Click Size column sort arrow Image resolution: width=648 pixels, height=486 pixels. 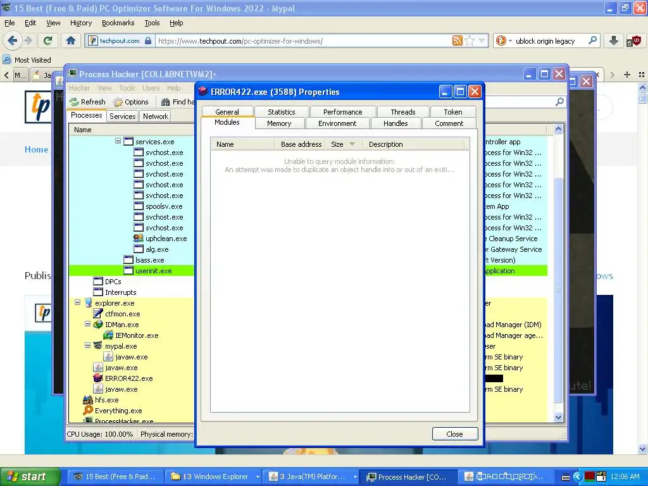tap(352, 144)
